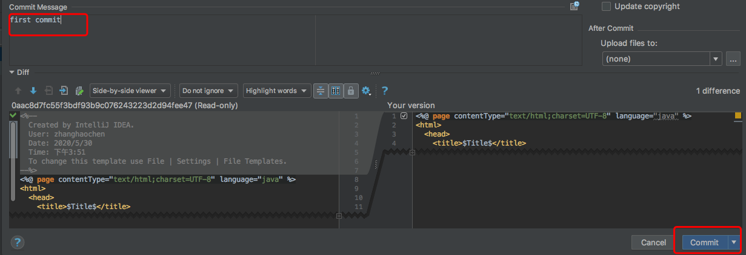Click the previous difference up arrow
Viewport: 746px width, 255px height.
(x=18, y=91)
